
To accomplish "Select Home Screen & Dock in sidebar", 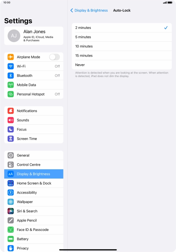I will [x=34, y=183].
